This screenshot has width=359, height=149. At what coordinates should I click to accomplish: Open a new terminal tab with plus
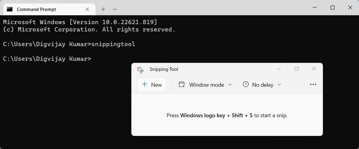103,9
